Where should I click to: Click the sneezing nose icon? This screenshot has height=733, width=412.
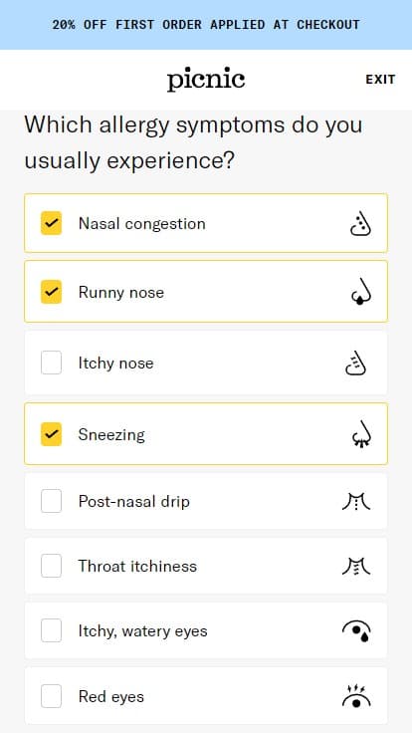coord(360,434)
